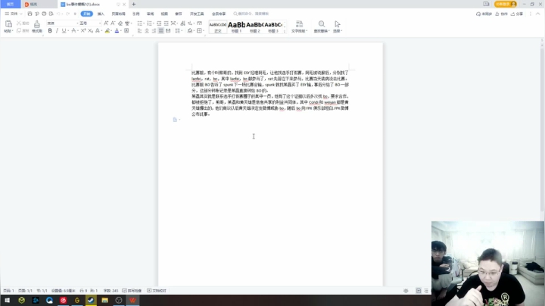Screen dimensions: 545x306
Task: Apply the Heading 1 style
Action: pos(236,27)
